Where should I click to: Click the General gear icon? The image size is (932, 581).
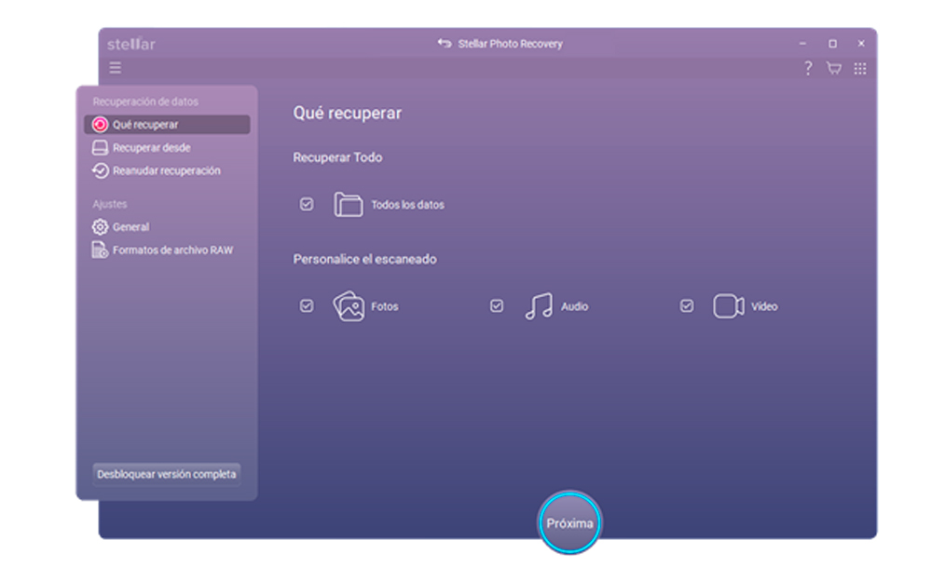pyautogui.click(x=100, y=227)
